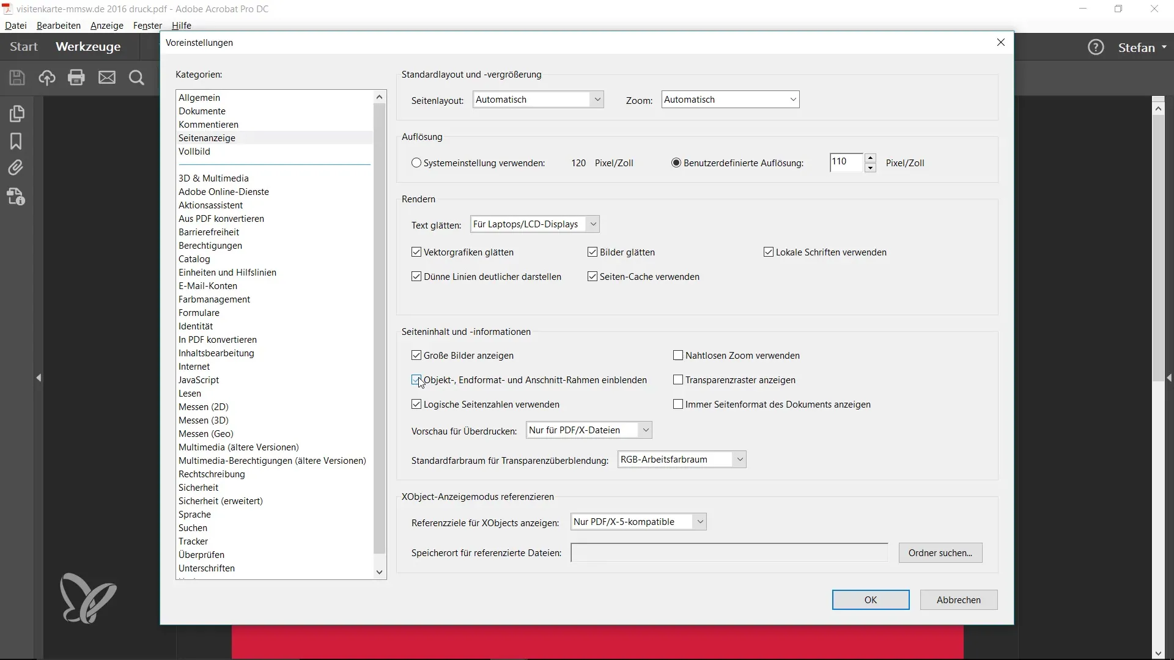Screen dimensions: 1174x660
Task: Click the custom resolution input field
Action: [846, 163]
